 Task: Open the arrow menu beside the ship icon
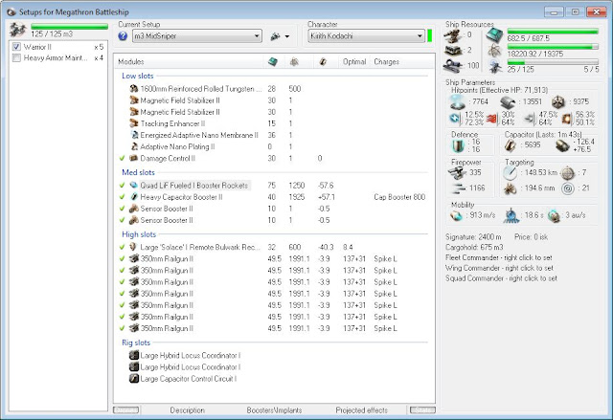click(x=287, y=36)
